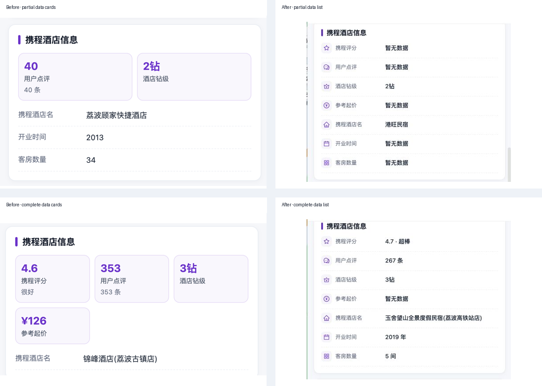Select the 2钻 酒店钻级 stat card
This screenshot has height=386, width=542.
click(x=194, y=77)
